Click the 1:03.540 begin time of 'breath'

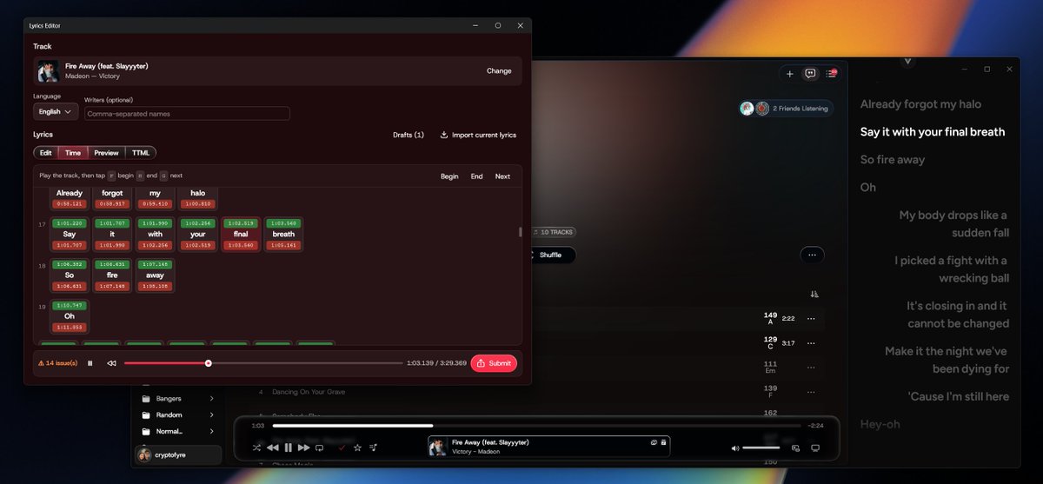283,223
